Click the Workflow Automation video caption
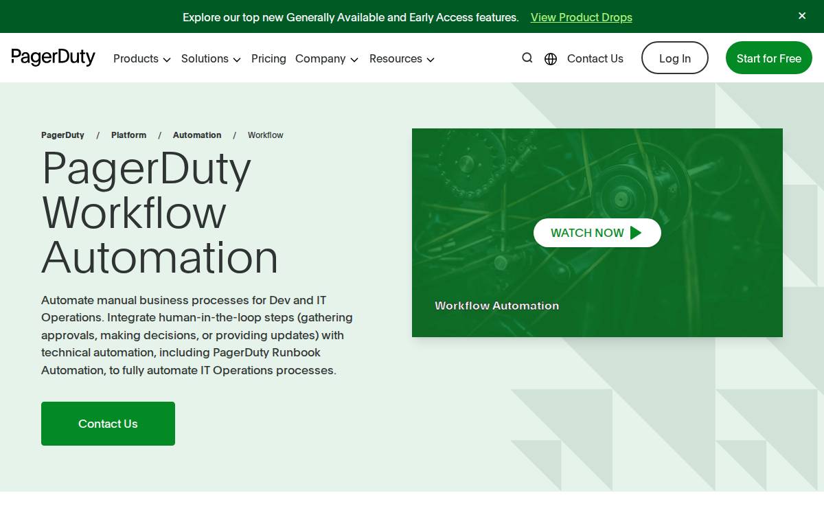This screenshot has height=515, width=824. tap(497, 306)
